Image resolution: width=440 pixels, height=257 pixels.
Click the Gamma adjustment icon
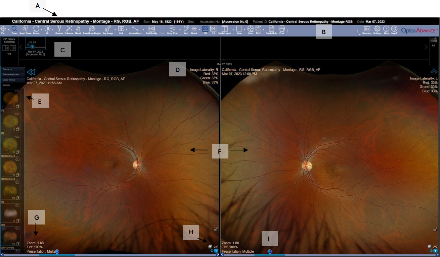tap(59, 29)
